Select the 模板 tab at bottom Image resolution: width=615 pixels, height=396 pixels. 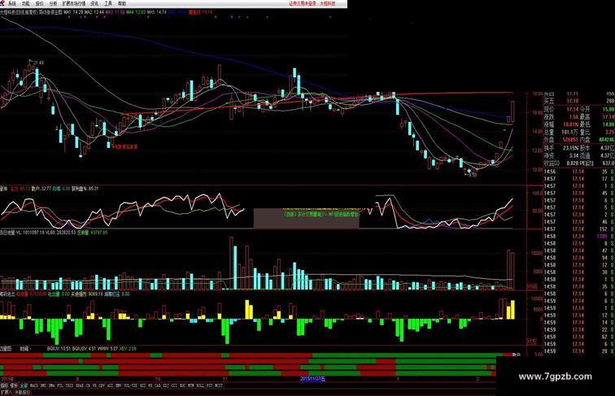point(14,385)
